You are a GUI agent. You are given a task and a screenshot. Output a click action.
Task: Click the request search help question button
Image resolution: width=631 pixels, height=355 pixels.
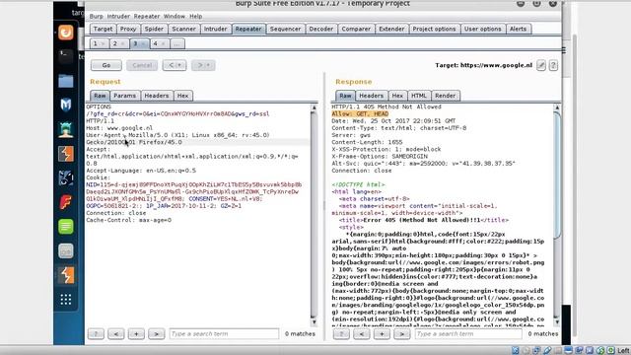[96, 333]
